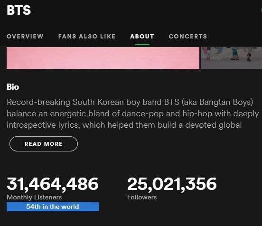Click the green button edge at top right
262x226 pixels.
click(261, 10)
